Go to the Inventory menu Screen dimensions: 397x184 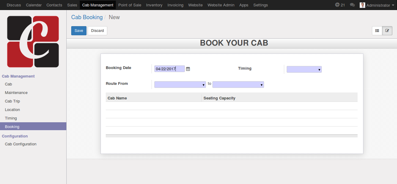(x=154, y=5)
